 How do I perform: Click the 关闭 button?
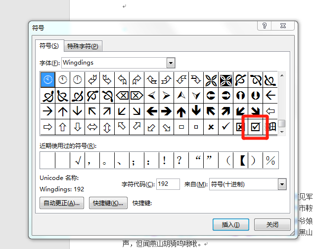[x=272, y=224]
